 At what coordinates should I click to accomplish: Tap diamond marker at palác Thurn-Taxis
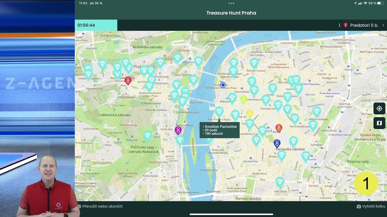pos(193,80)
